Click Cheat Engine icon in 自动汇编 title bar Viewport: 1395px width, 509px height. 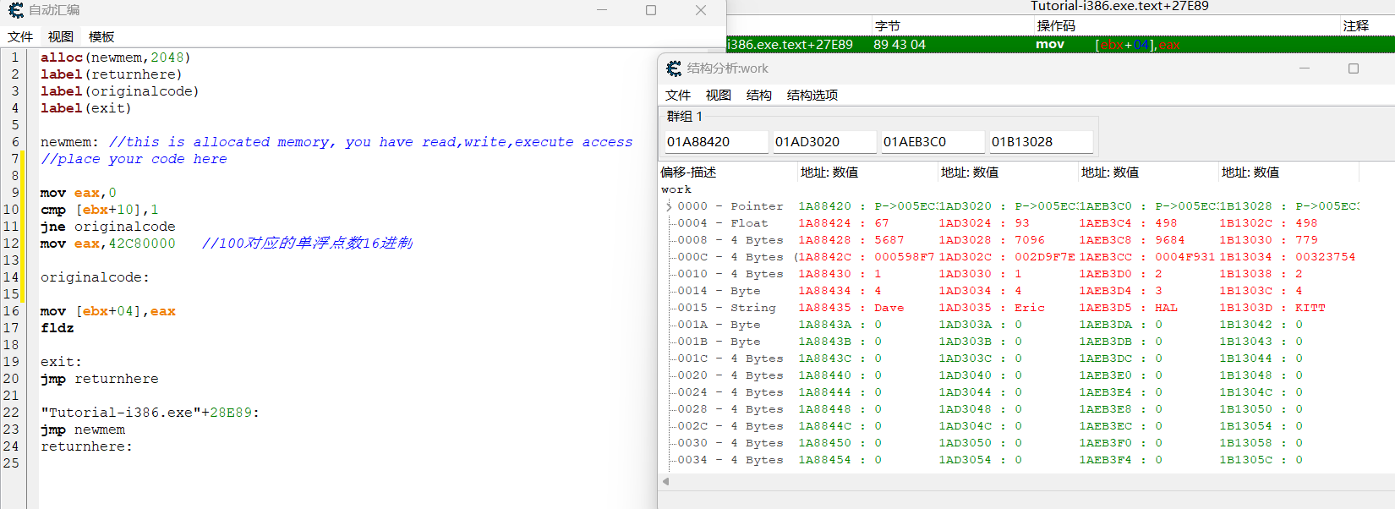tap(15, 10)
